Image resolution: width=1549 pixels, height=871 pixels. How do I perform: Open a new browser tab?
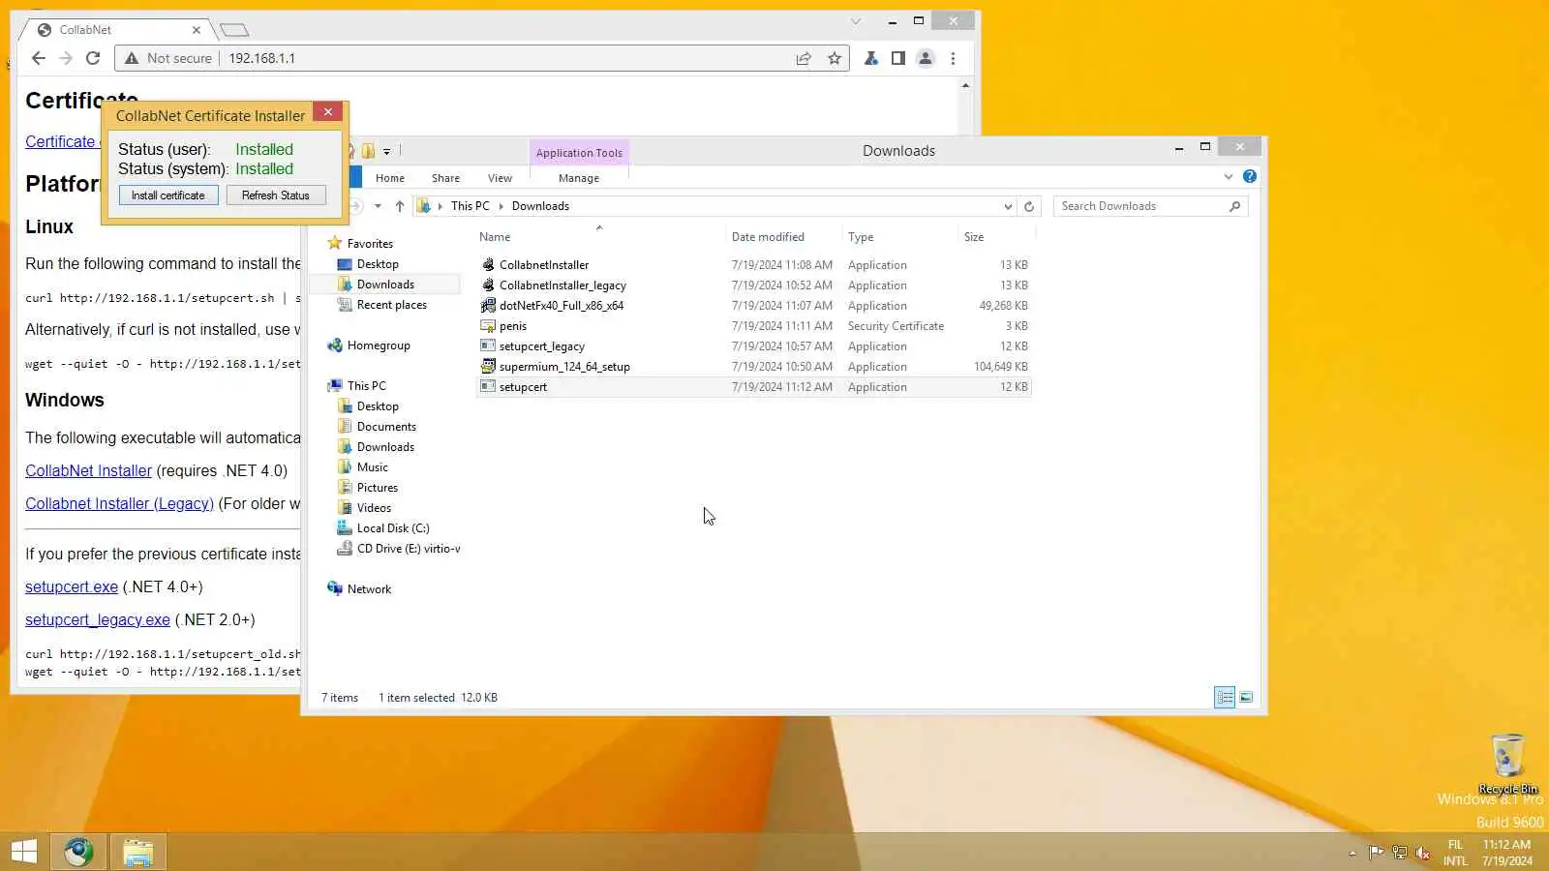[234, 30]
